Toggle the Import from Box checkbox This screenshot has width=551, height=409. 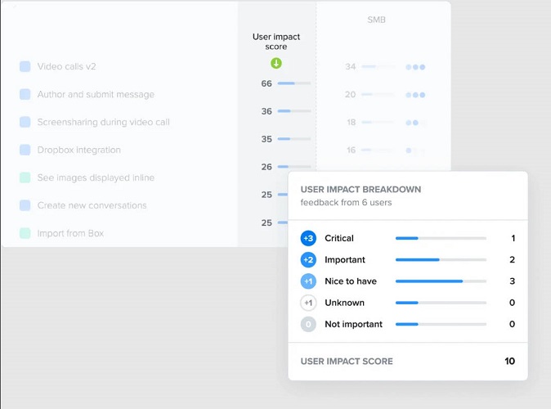pyautogui.click(x=25, y=234)
